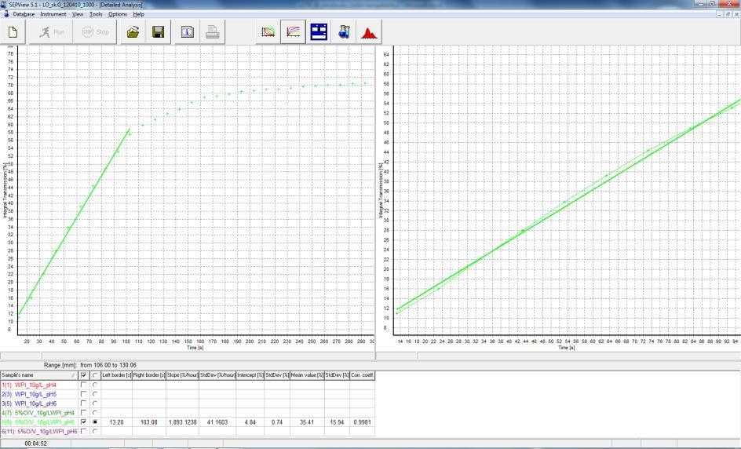Select radio button for 1(1): WPI_10g/L_pH4

point(95,385)
